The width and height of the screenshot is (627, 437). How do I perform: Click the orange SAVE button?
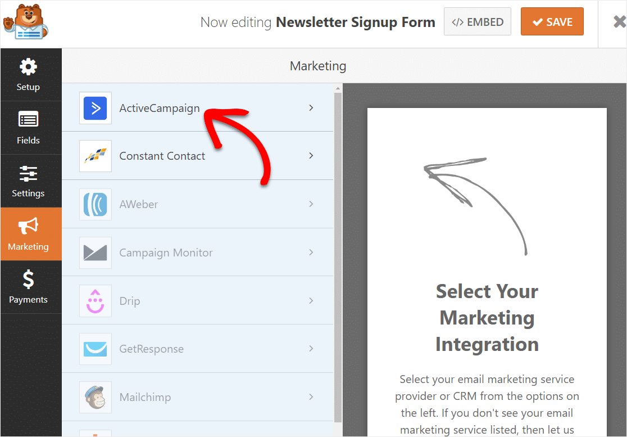click(x=552, y=21)
